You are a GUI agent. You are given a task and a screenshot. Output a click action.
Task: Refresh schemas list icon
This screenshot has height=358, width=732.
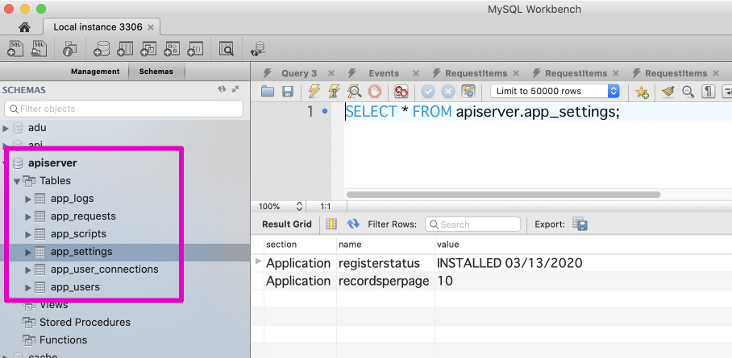[222, 89]
